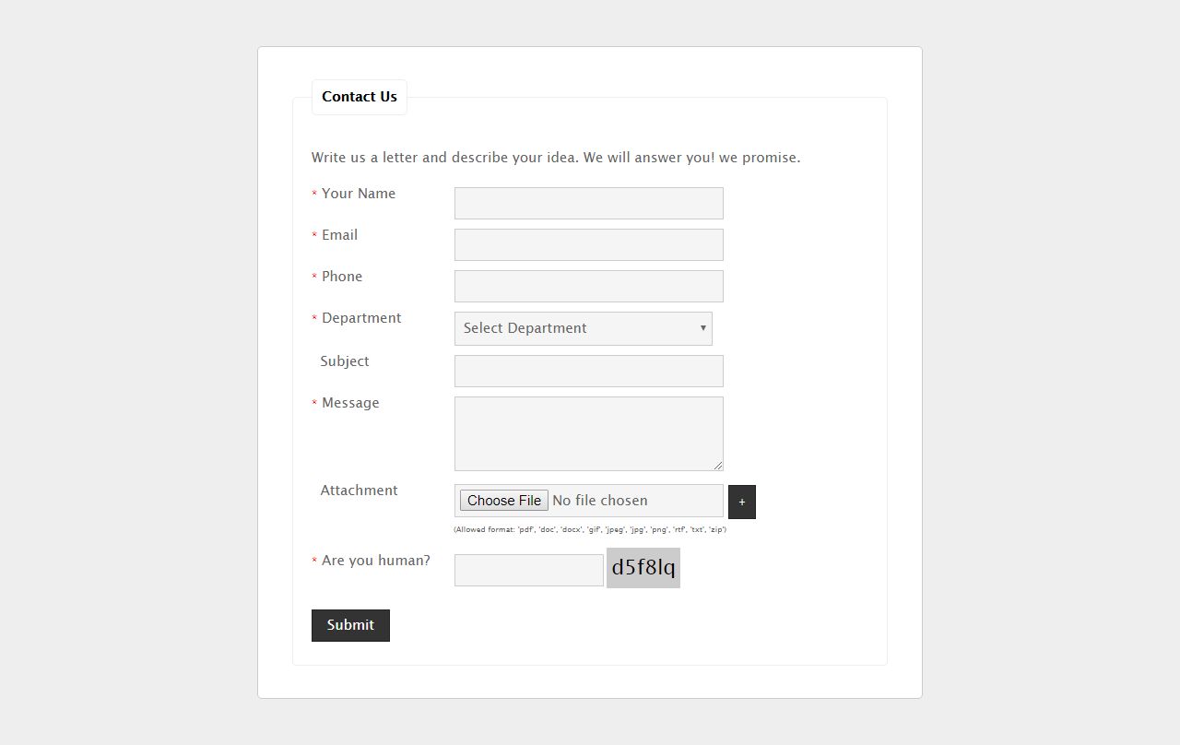The width and height of the screenshot is (1180, 745).
Task: Click the Attachment label text
Action: click(x=359, y=491)
